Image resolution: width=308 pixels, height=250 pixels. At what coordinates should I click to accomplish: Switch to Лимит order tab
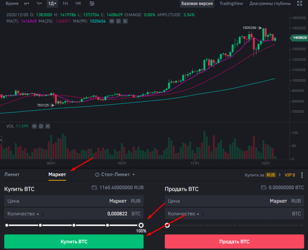(12, 174)
